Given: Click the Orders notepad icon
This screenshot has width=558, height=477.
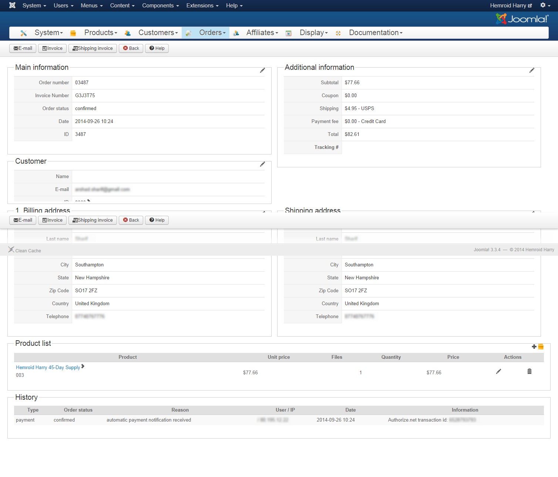Looking at the screenshot, I should tap(188, 33).
